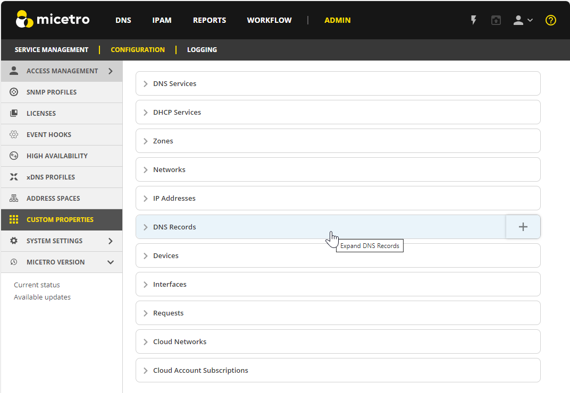570x393 pixels.
Task: Click the Licenses sidebar icon
Action: pyautogui.click(x=14, y=113)
